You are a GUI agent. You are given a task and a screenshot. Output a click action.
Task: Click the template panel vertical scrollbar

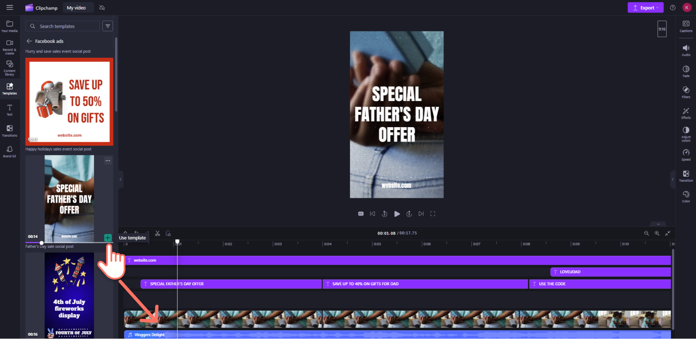click(x=116, y=74)
